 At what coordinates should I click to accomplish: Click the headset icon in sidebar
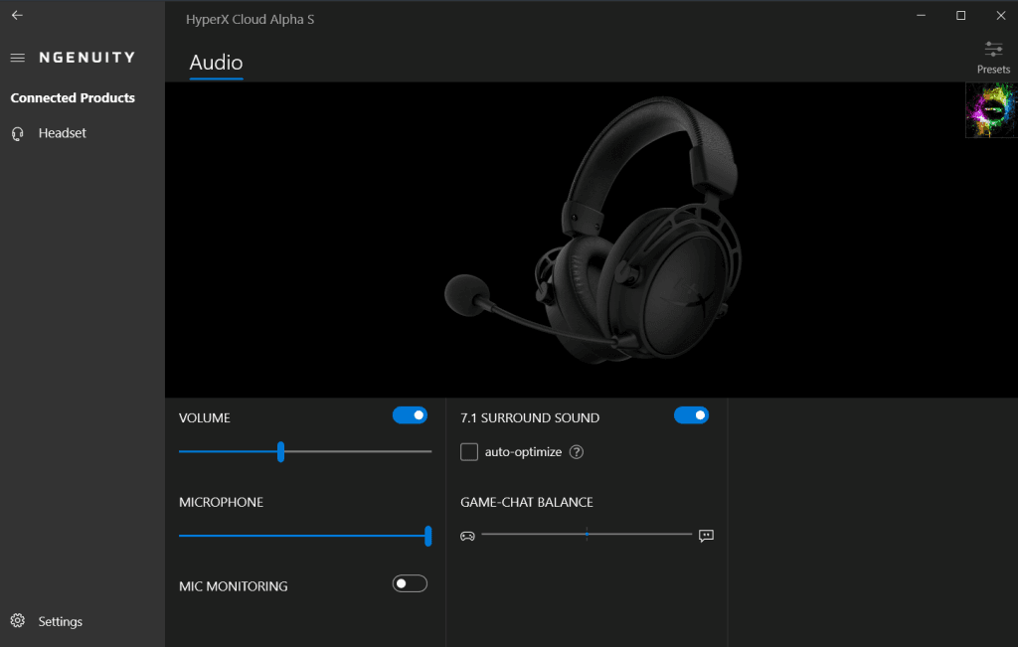click(18, 134)
